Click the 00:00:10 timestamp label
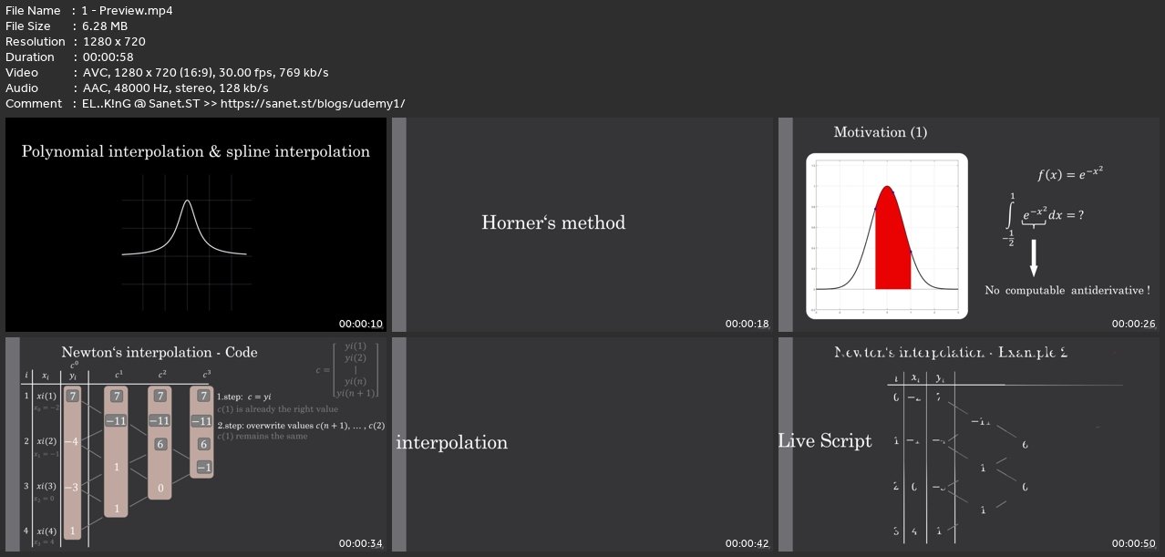This screenshot has height=557, width=1165. pyautogui.click(x=360, y=324)
